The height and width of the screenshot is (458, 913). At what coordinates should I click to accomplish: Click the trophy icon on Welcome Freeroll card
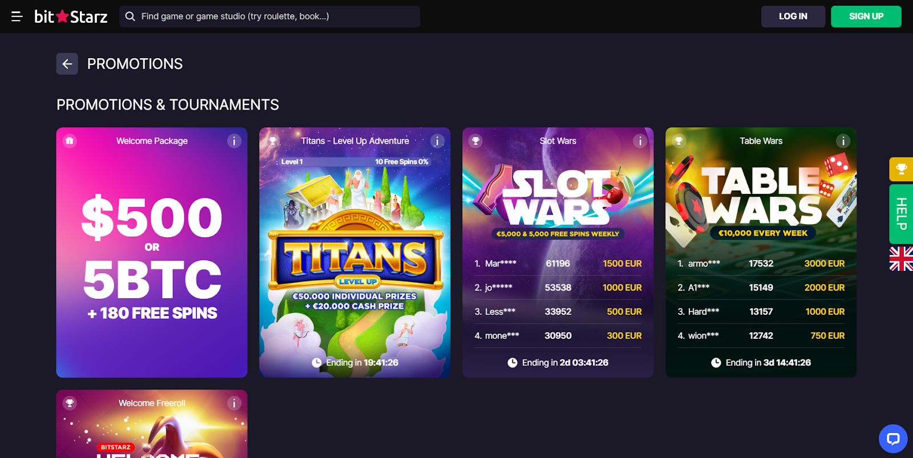tap(70, 403)
